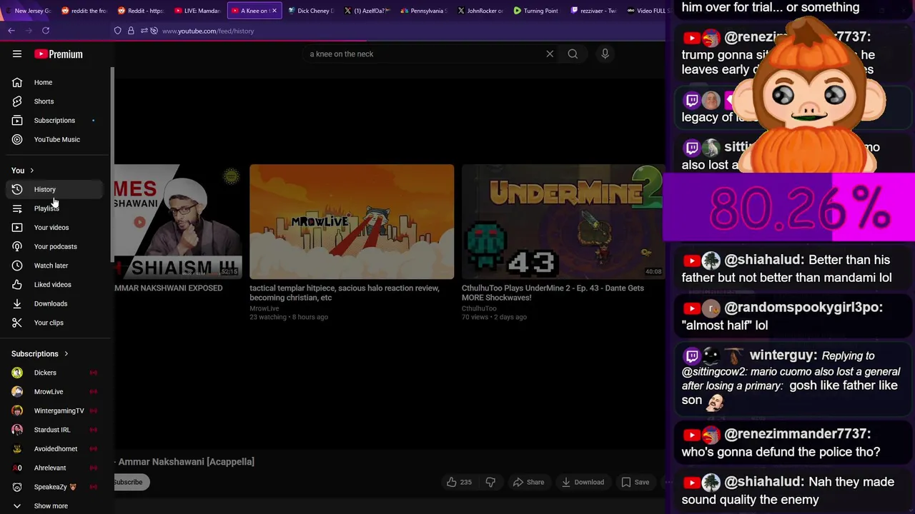Start voice search with microphone icon

[x=605, y=54]
